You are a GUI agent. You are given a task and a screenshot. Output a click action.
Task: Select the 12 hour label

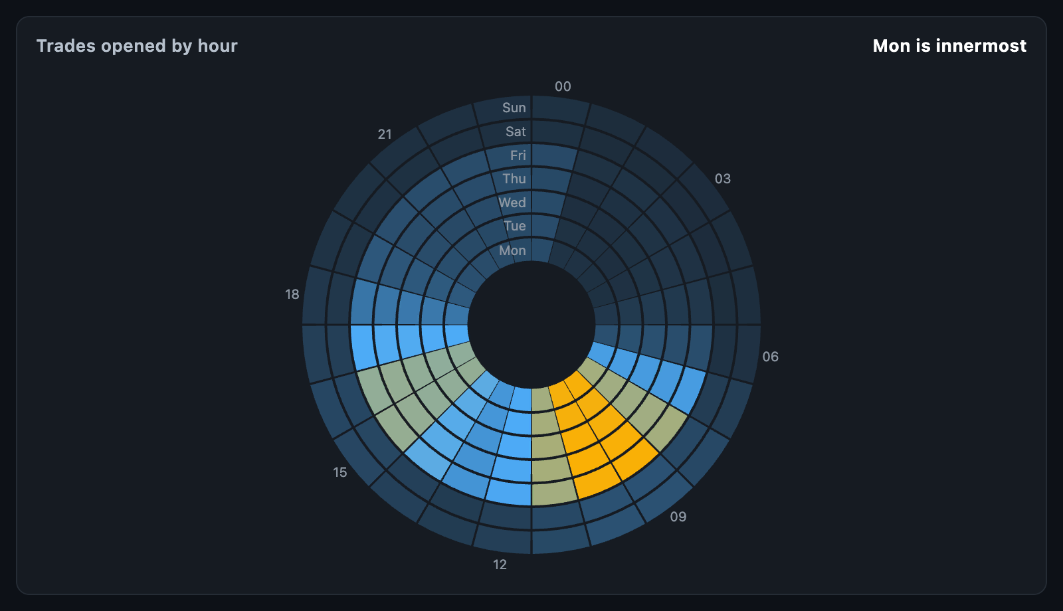pos(500,565)
